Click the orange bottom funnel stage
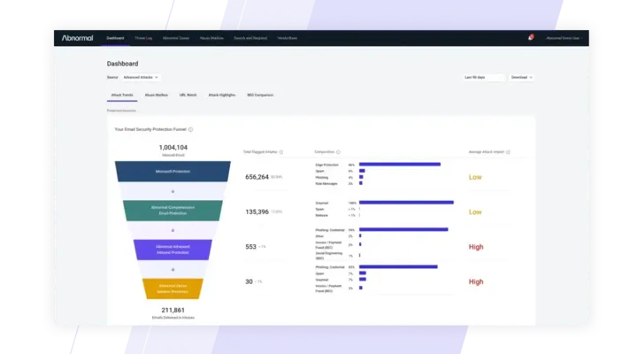637x354 pixels. pyautogui.click(x=173, y=289)
